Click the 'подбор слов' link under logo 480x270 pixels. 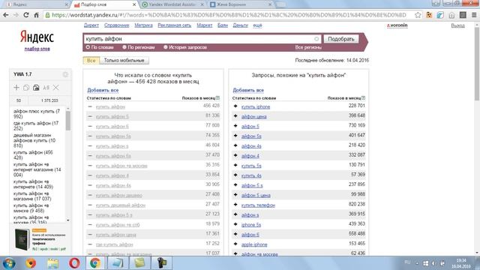tap(37, 49)
